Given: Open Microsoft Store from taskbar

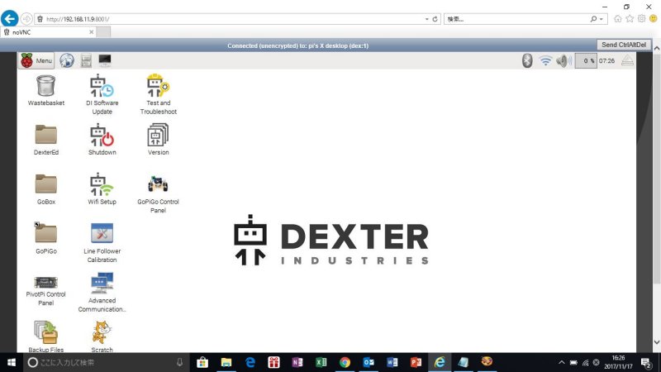Looking at the screenshot, I should [x=202, y=362].
